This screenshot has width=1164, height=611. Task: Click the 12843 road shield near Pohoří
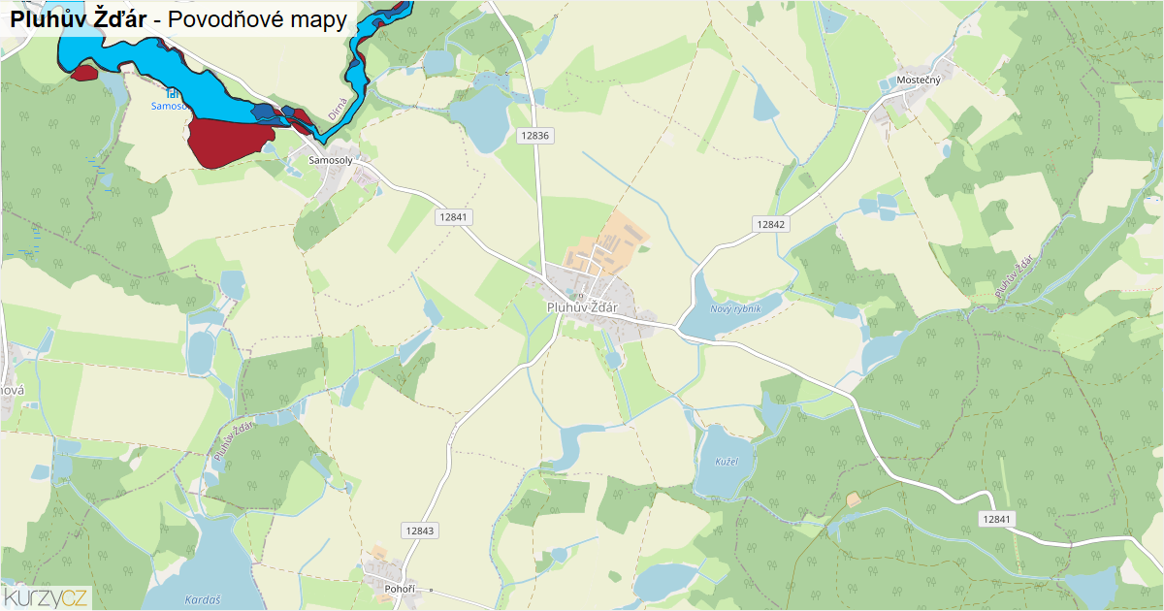click(x=420, y=531)
